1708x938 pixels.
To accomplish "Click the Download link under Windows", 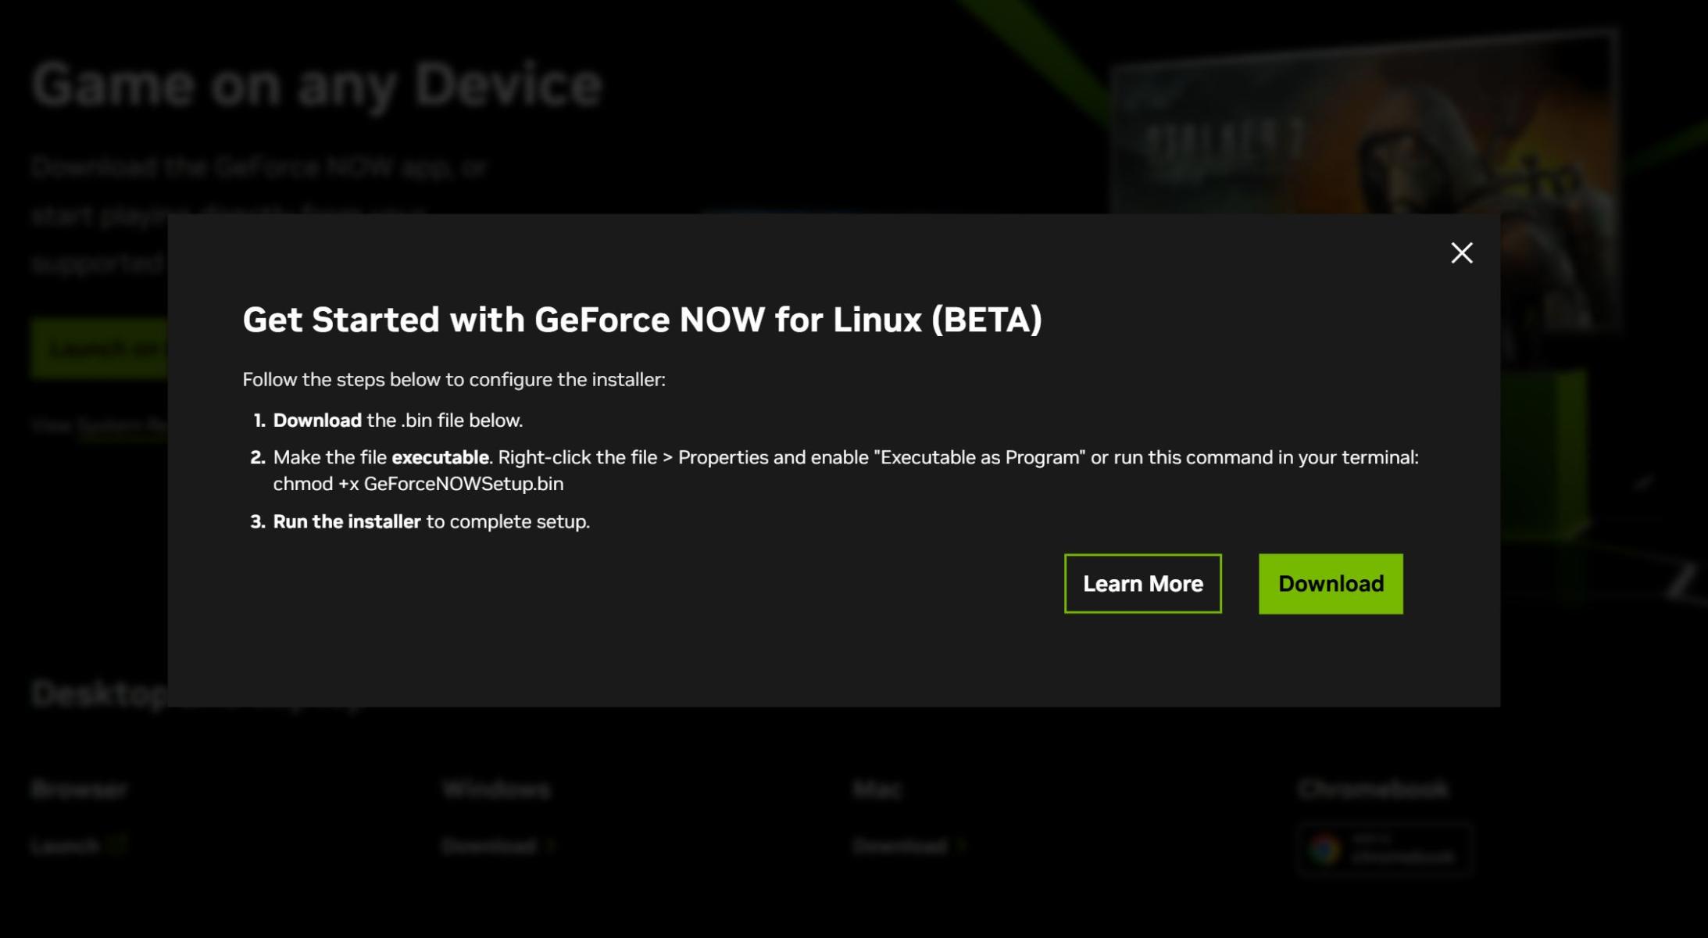I will (489, 846).
